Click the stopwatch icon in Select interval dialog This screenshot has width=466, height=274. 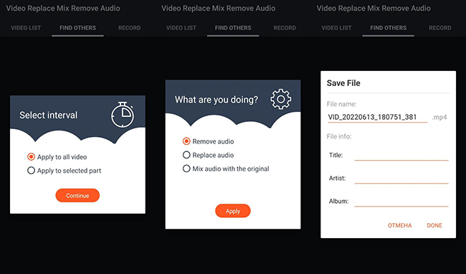(x=123, y=115)
